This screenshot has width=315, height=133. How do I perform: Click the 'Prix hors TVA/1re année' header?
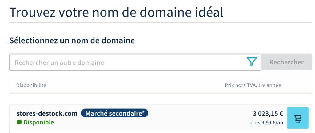coord(253,85)
